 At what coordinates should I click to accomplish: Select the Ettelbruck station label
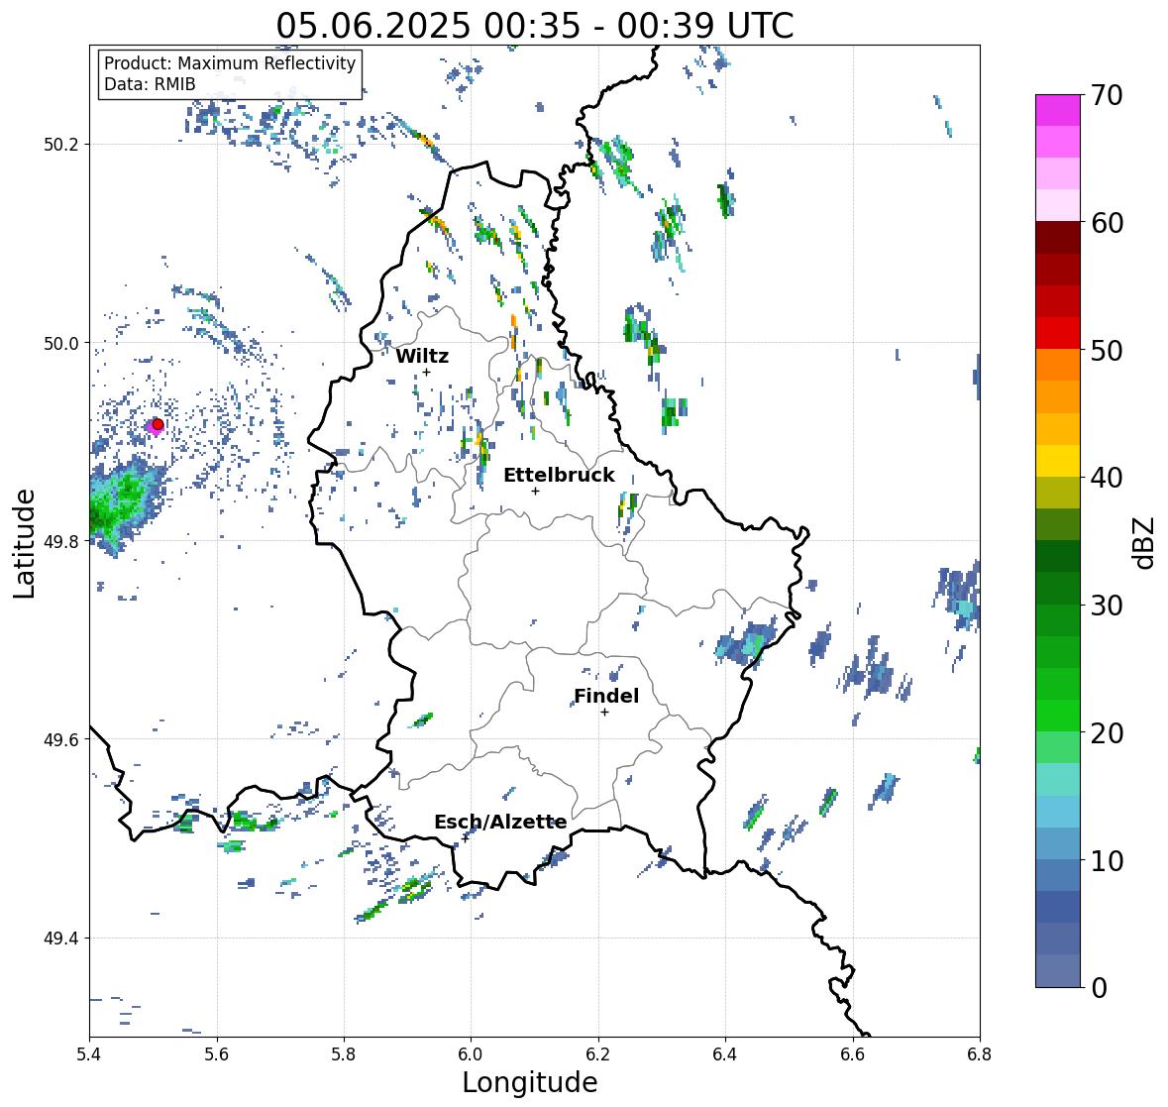coord(559,476)
